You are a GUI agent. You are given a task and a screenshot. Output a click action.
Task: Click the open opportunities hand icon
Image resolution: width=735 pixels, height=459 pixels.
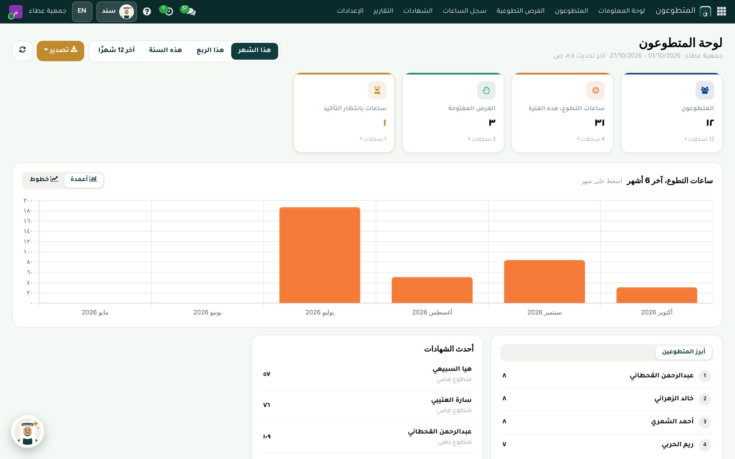(486, 90)
